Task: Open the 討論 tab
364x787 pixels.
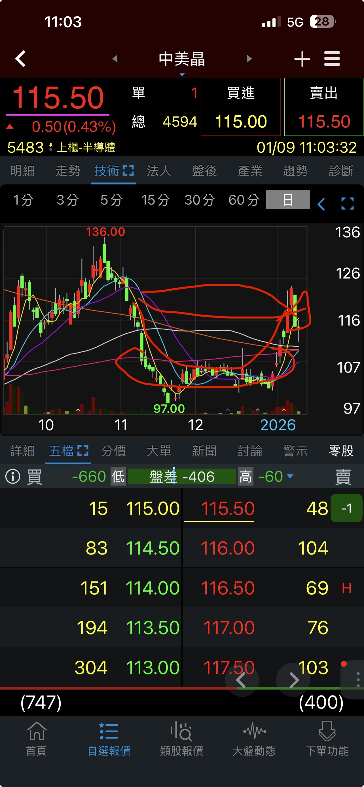Action: click(250, 451)
